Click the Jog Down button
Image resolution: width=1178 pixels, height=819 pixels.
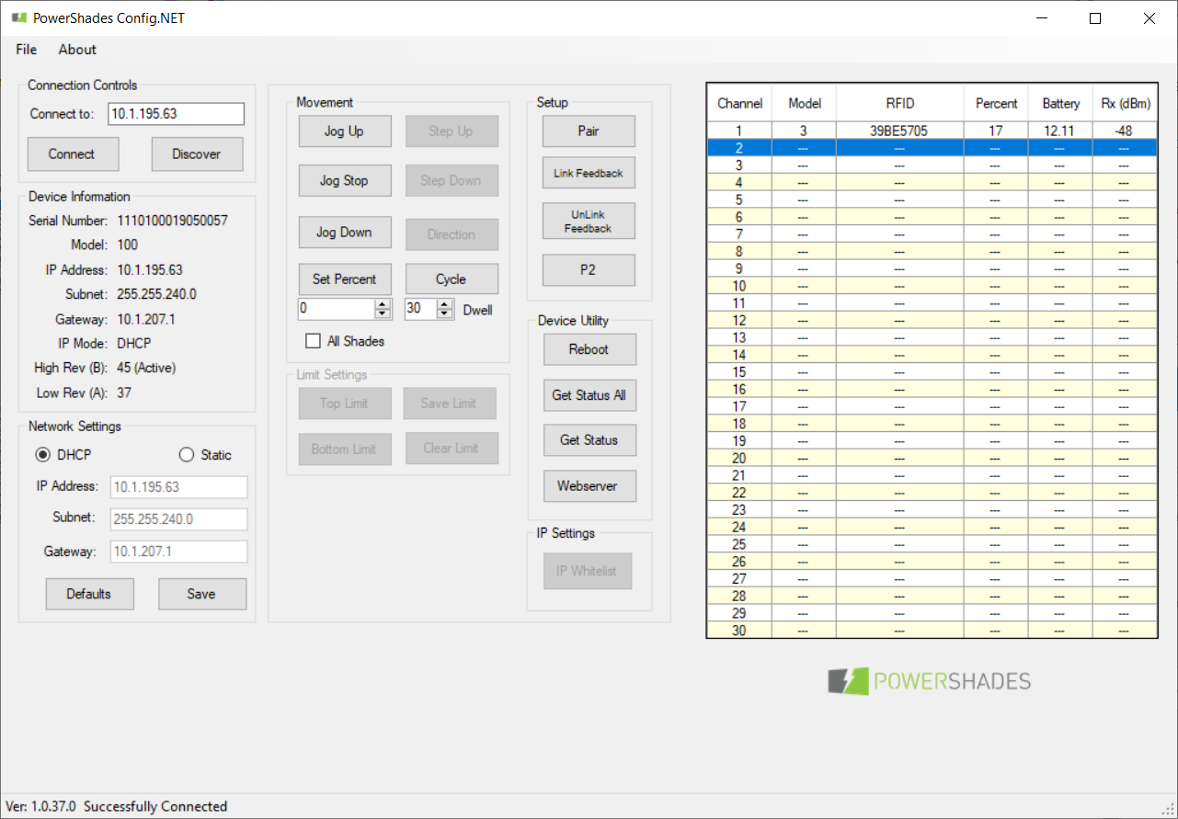[x=344, y=233]
